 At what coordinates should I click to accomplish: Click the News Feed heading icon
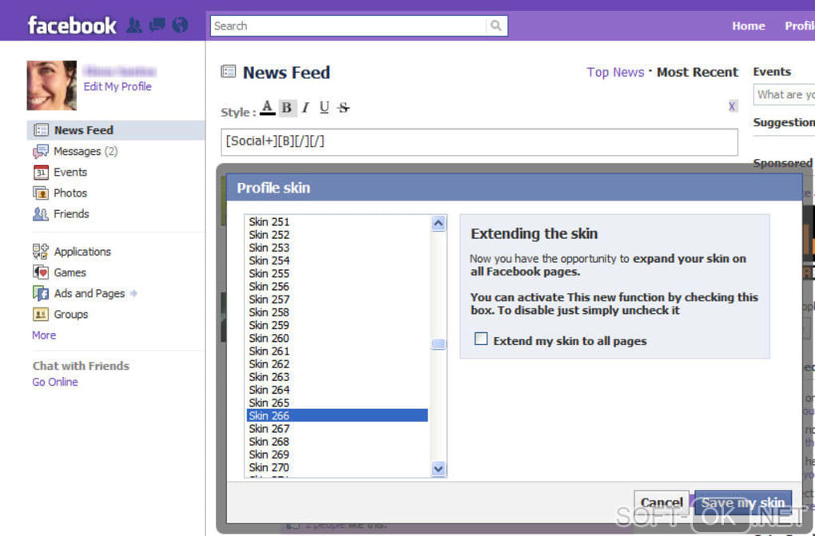(229, 71)
